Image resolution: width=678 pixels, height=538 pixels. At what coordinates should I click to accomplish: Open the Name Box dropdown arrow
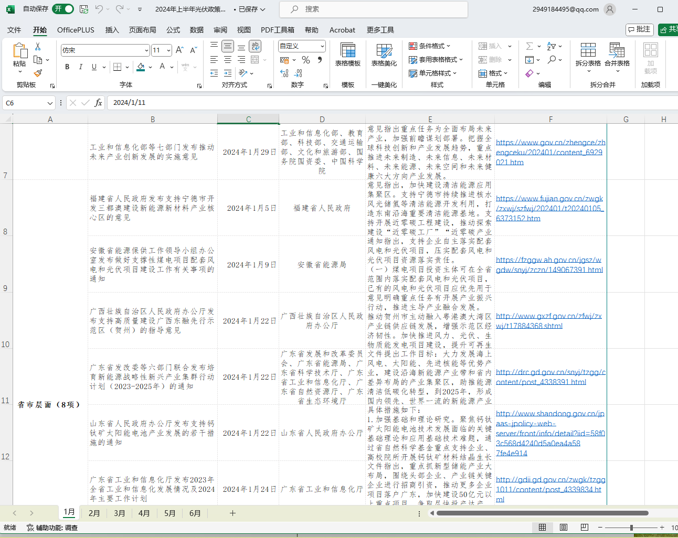pyautogui.click(x=50, y=103)
